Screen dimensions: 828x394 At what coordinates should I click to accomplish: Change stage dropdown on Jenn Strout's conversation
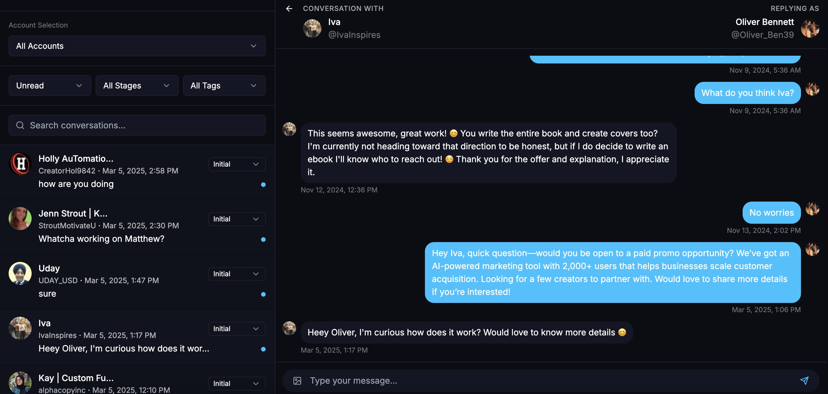click(x=237, y=219)
